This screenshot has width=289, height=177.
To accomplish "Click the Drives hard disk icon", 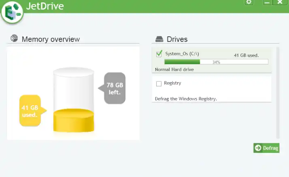I will click(159, 39).
